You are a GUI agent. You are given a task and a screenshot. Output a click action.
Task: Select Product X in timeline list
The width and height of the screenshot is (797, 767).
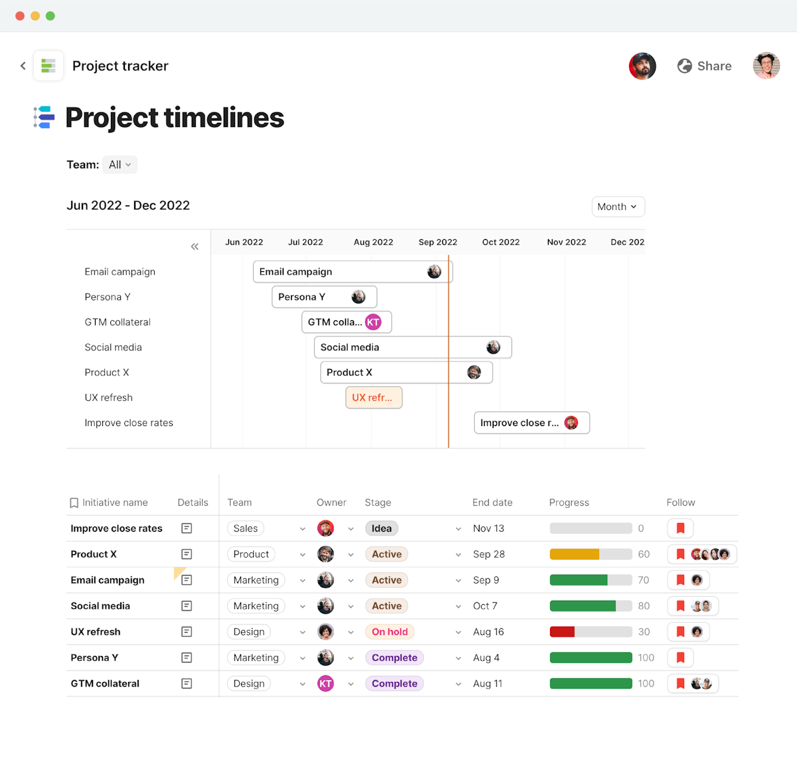(107, 373)
